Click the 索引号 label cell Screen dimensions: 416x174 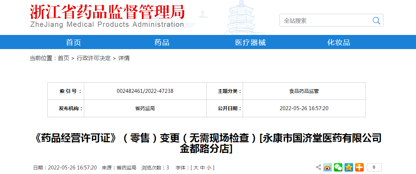(66, 91)
